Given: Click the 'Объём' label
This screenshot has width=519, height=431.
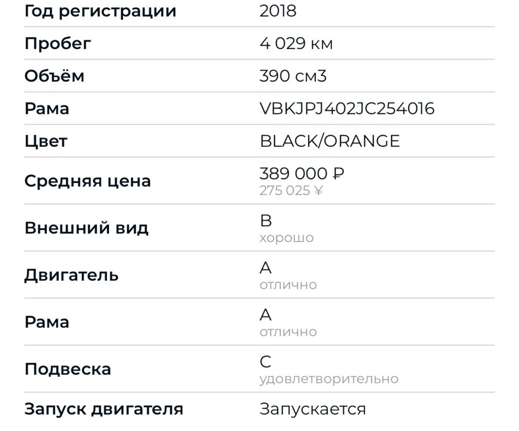Looking at the screenshot, I should click(x=54, y=76).
